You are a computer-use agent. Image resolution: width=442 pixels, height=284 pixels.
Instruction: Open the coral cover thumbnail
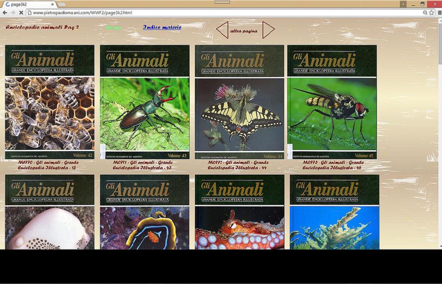point(334,212)
